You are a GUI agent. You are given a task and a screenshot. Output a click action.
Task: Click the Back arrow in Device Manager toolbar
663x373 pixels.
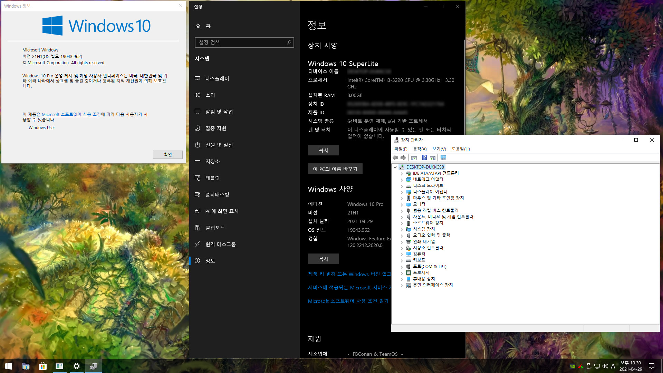(396, 158)
